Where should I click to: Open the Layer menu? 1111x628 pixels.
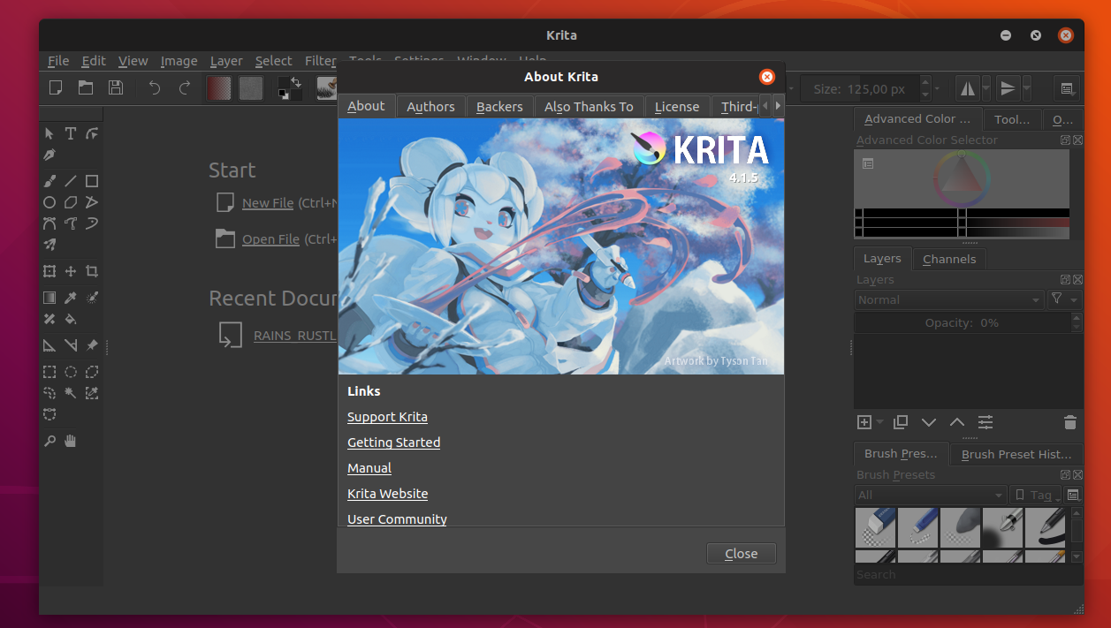(x=226, y=61)
